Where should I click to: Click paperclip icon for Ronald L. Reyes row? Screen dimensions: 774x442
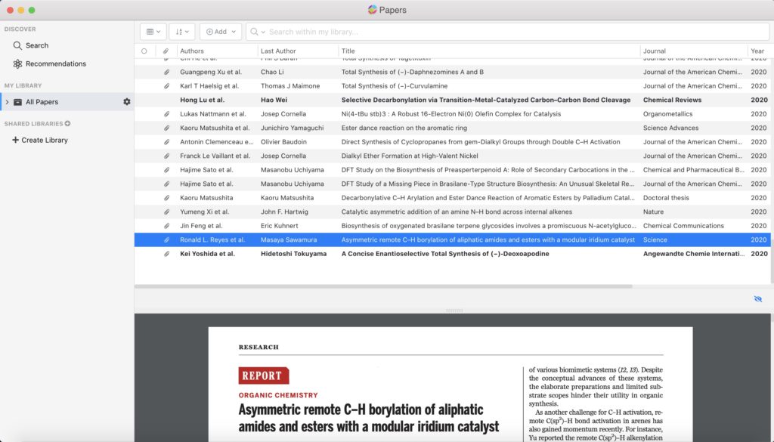pyautogui.click(x=167, y=240)
